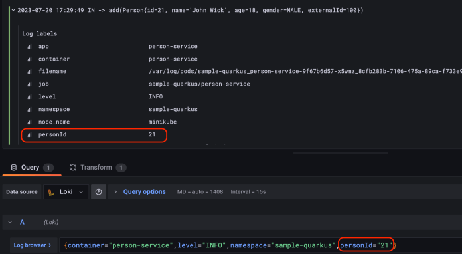Screen dimensions: 462x254
Task: Click the person-service value of app
Action: (x=173, y=47)
